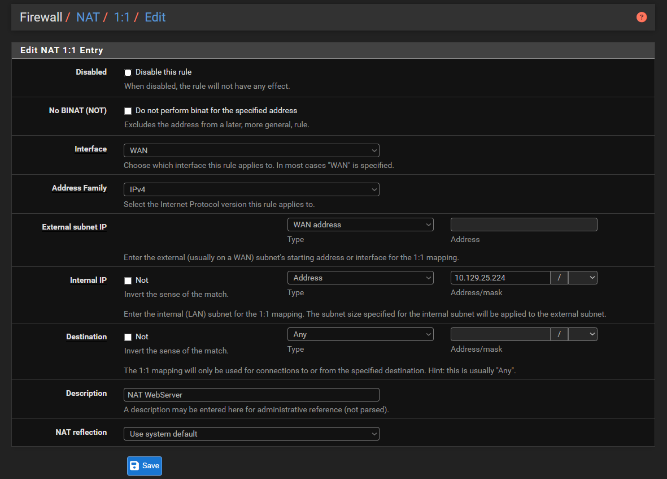Check the Destination Not checkbox

tap(128, 337)
